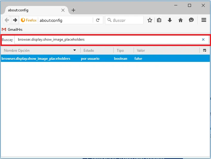The width and height of the screenshot is (211, 159).
Task: Go to Home page icon
Action: [181, 20]
